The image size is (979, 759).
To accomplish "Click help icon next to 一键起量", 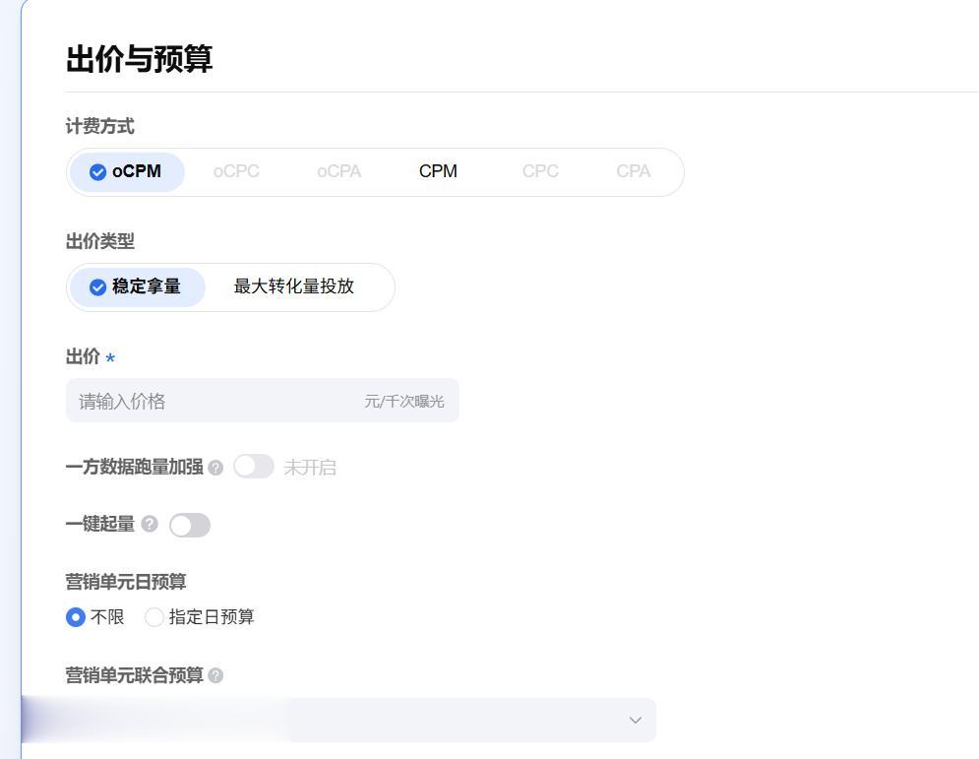I will click(x=150, y=524).
